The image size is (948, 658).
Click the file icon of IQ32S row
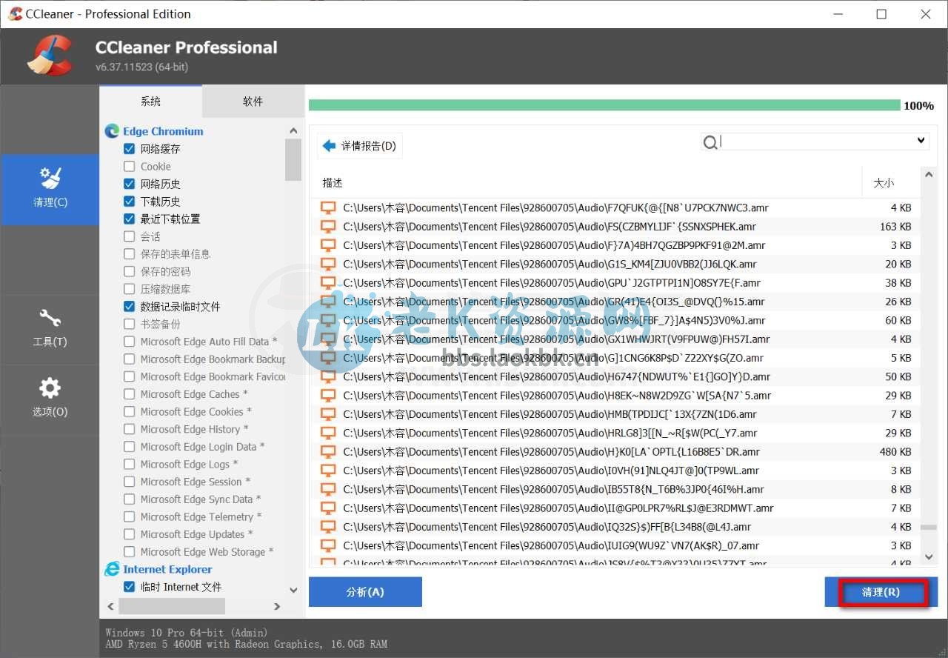click(x=327, y=527)
